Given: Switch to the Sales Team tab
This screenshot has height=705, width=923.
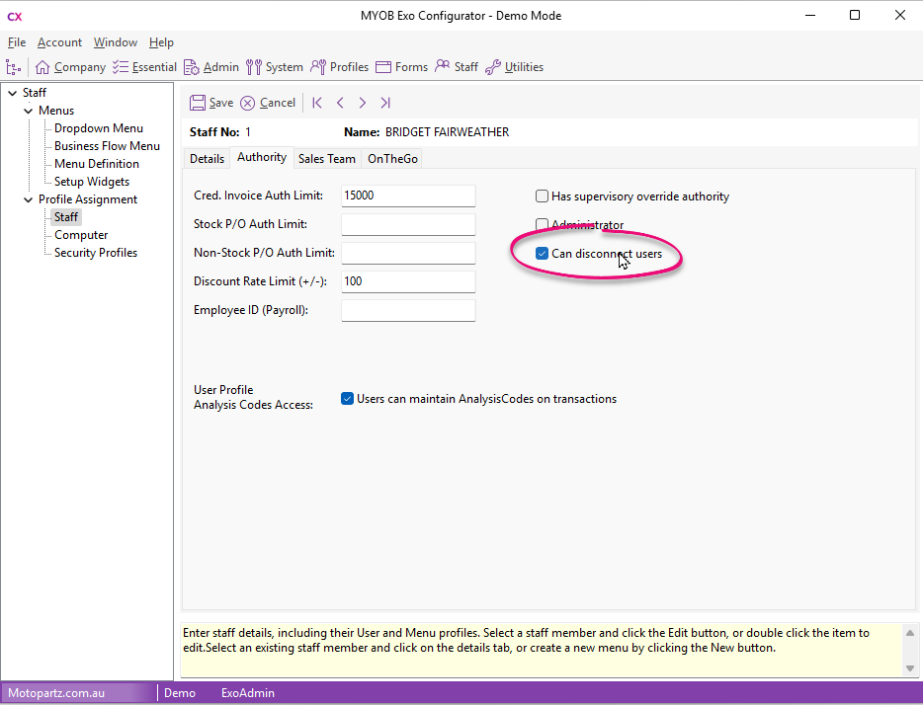Looking at the screenshot, I should (326, 159).
